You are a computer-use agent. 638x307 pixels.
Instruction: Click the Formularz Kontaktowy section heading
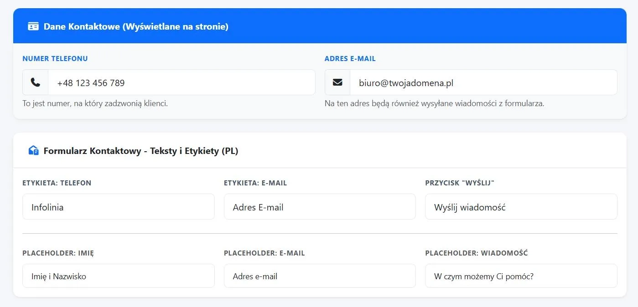[141, 151]
